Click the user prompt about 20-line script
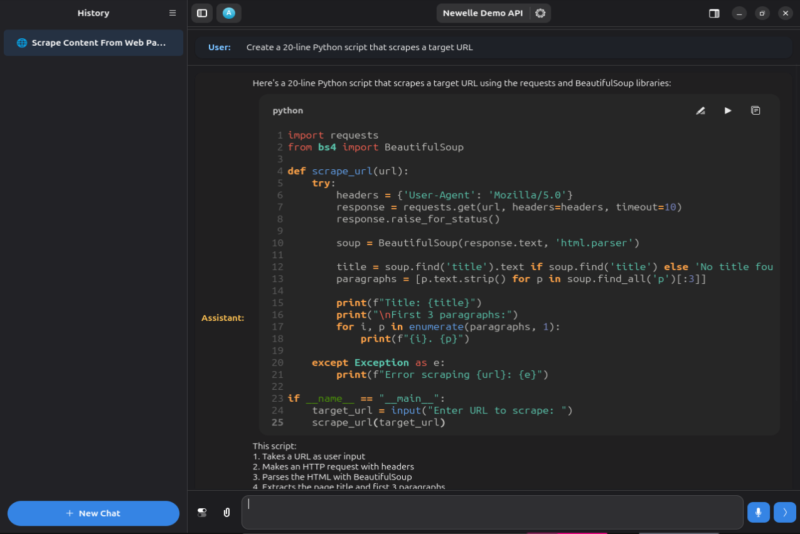This screenshot has width=800, height=534. coord(360,48)
